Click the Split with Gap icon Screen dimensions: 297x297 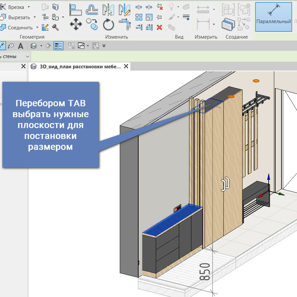149,7
